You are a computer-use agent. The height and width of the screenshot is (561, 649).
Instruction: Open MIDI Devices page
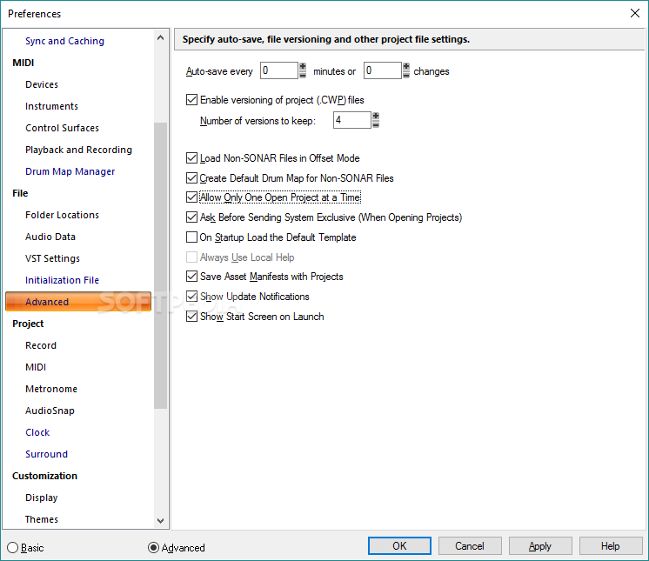click(42, 84)
